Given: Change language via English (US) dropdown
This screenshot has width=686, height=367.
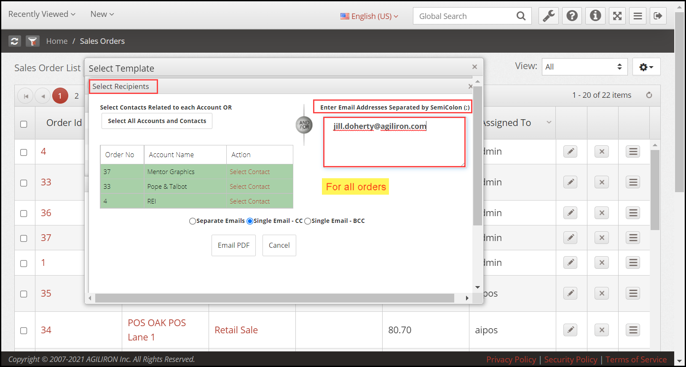Looking at the screenshot, I should (369, 16).
